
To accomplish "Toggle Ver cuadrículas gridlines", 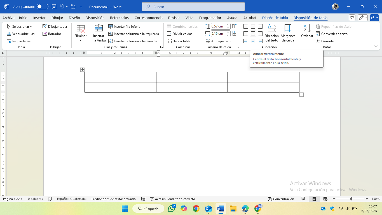I will pyautogui.click(x=21, y=34).
